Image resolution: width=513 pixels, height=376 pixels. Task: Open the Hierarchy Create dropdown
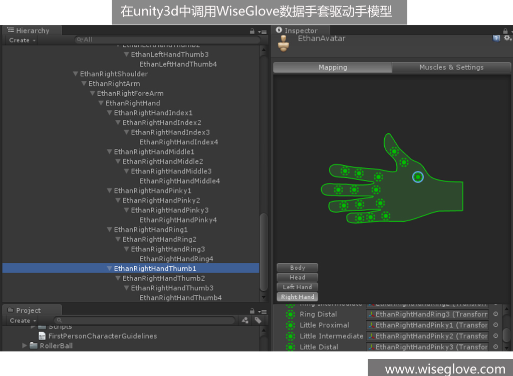tap(23, 40)
